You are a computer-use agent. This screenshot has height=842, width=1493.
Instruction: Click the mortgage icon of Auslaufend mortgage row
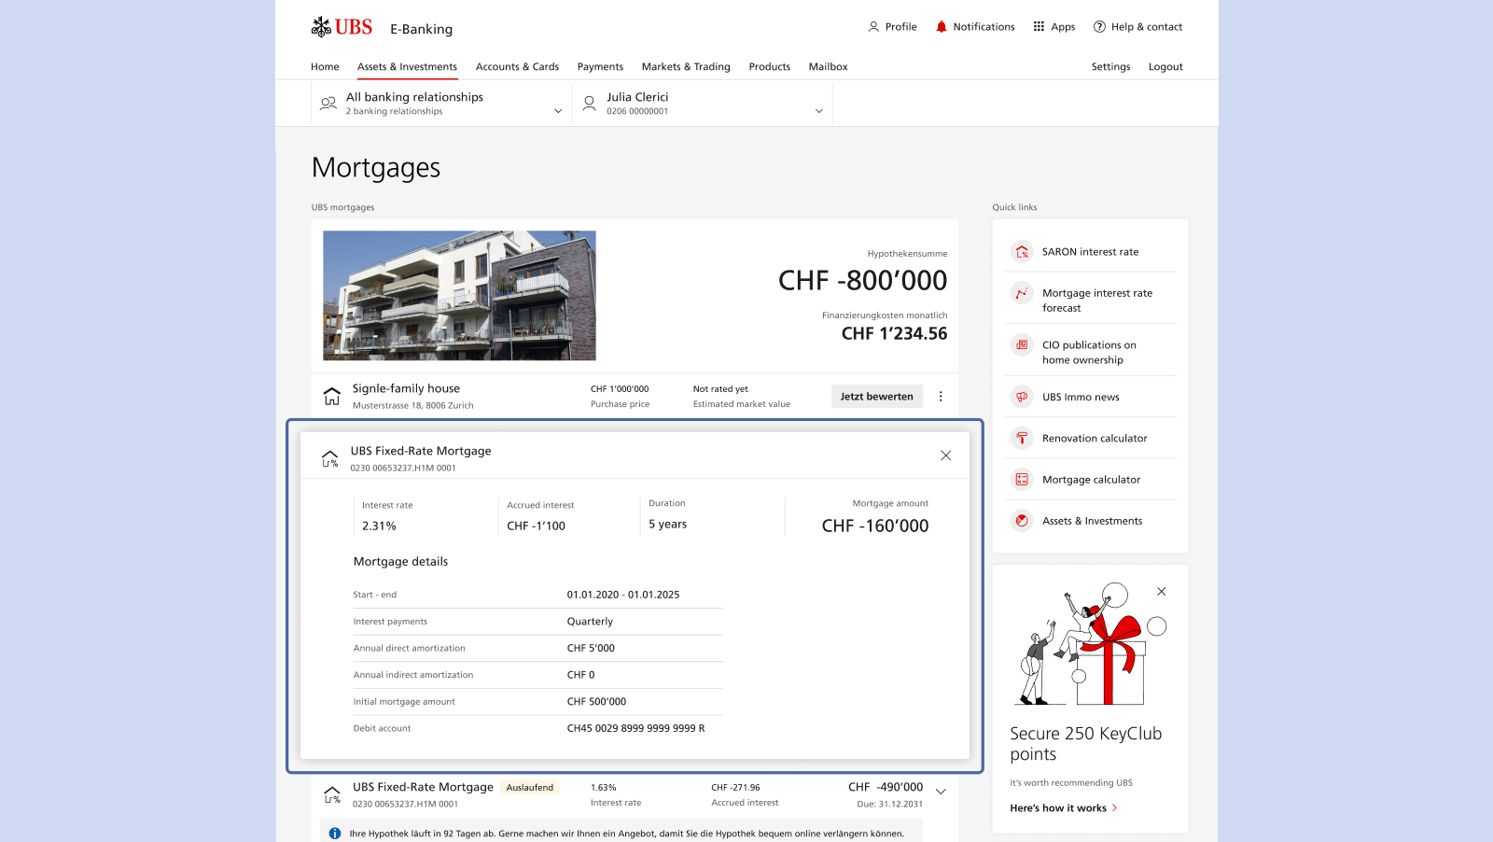click(332, 795)
